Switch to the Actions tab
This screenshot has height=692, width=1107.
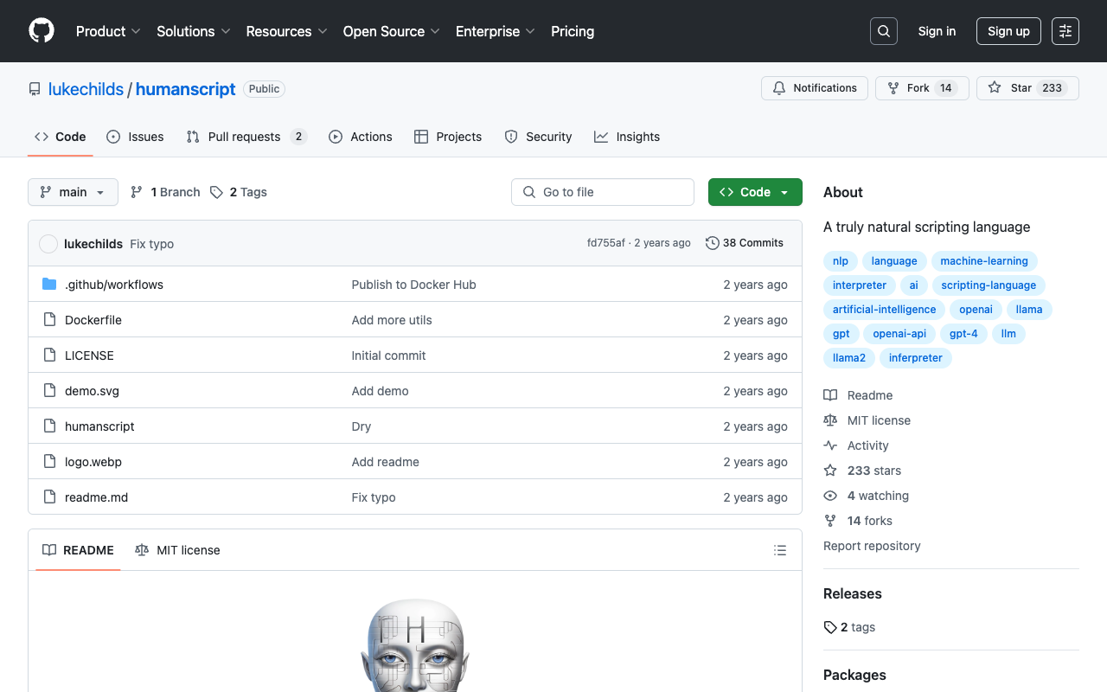click(361, 137)
